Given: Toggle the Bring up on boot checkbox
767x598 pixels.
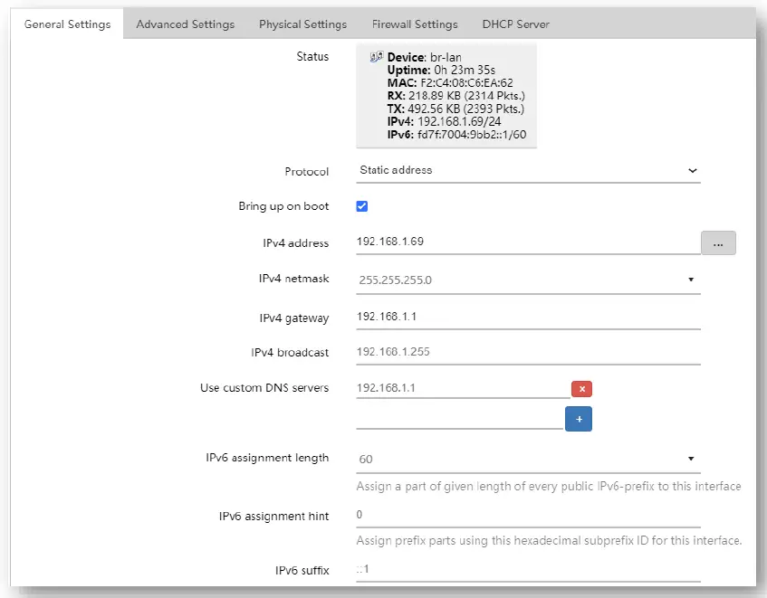Looking at the screenshot, I should [362, 206].
